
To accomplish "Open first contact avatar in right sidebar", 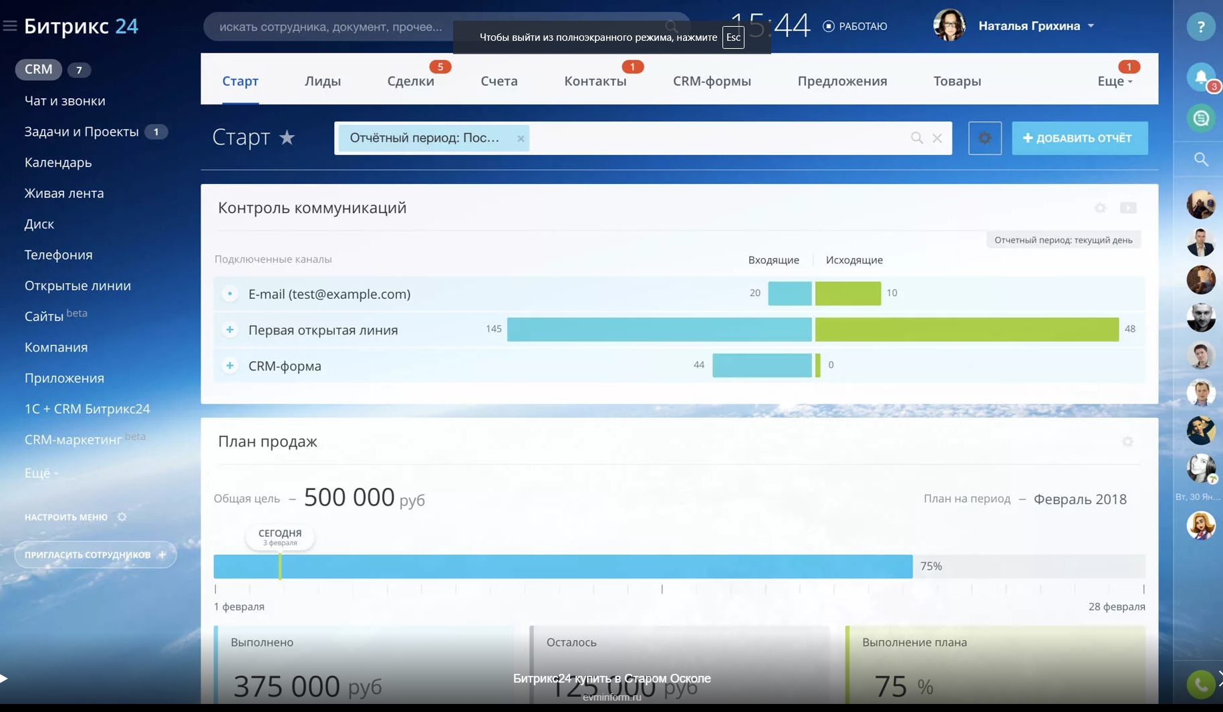I will click(1200, 205).
